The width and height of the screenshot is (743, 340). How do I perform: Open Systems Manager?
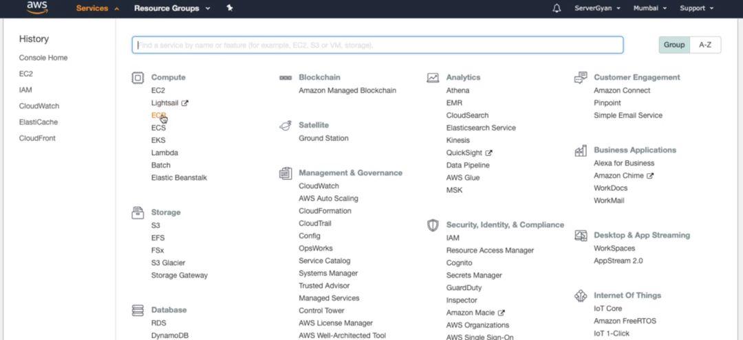(x=328, y=273)
